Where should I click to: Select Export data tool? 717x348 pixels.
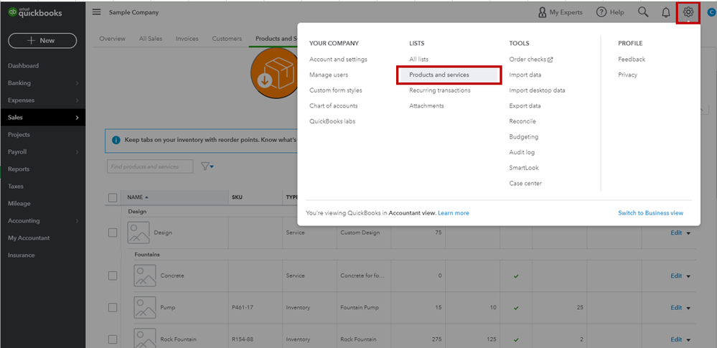point(525,105)
